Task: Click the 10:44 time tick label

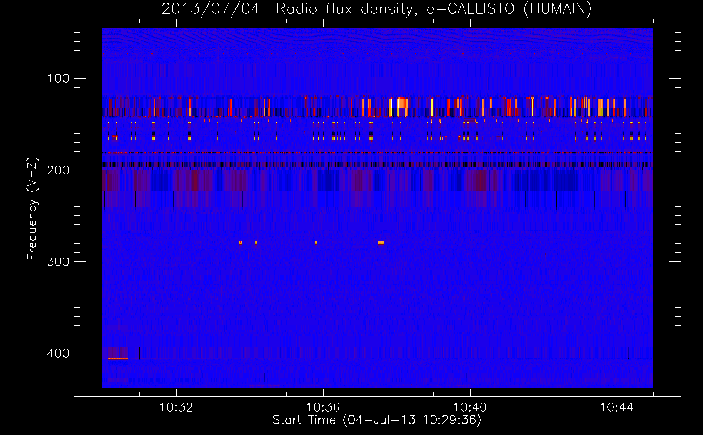Action: [617, 408]
